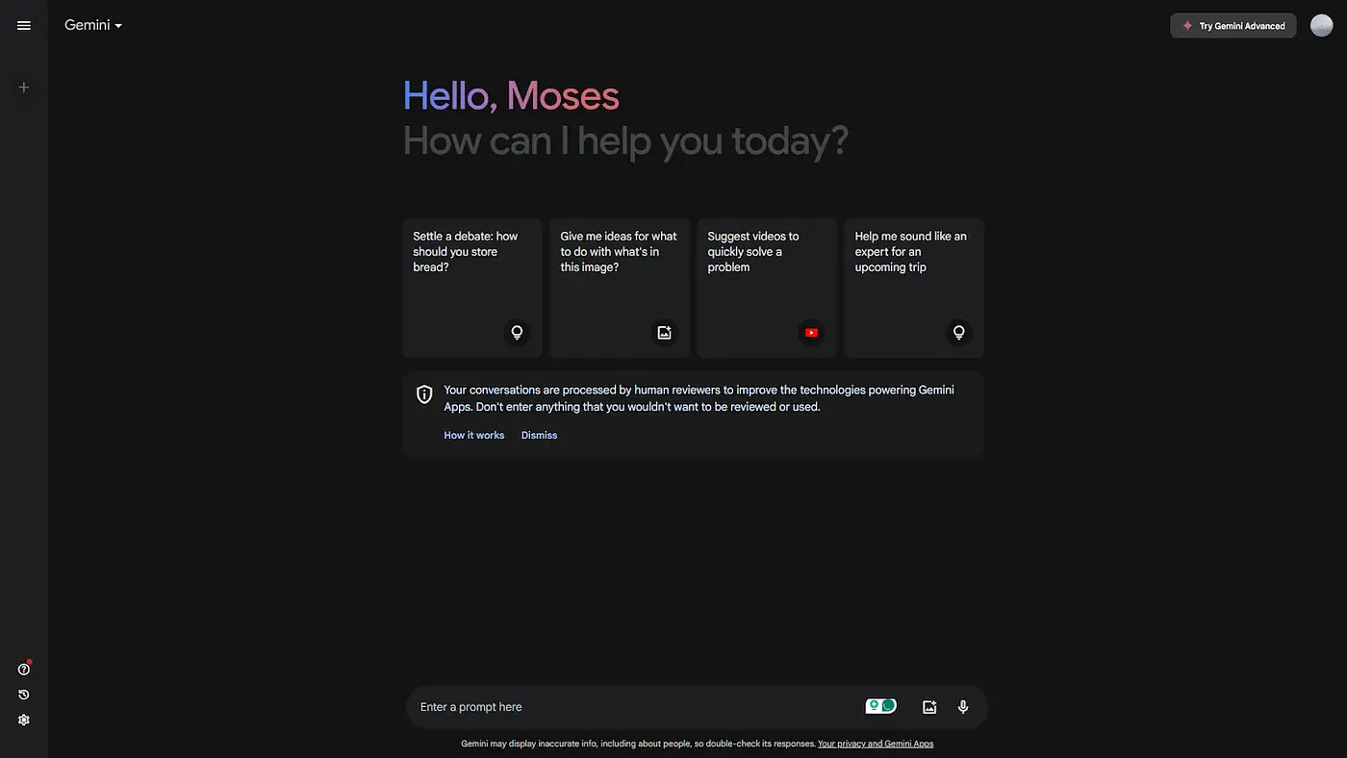Open the 'How it works' link
The height and width of the screenshot is (758, 1347).
pyautogui.click(x=474, y=436)
